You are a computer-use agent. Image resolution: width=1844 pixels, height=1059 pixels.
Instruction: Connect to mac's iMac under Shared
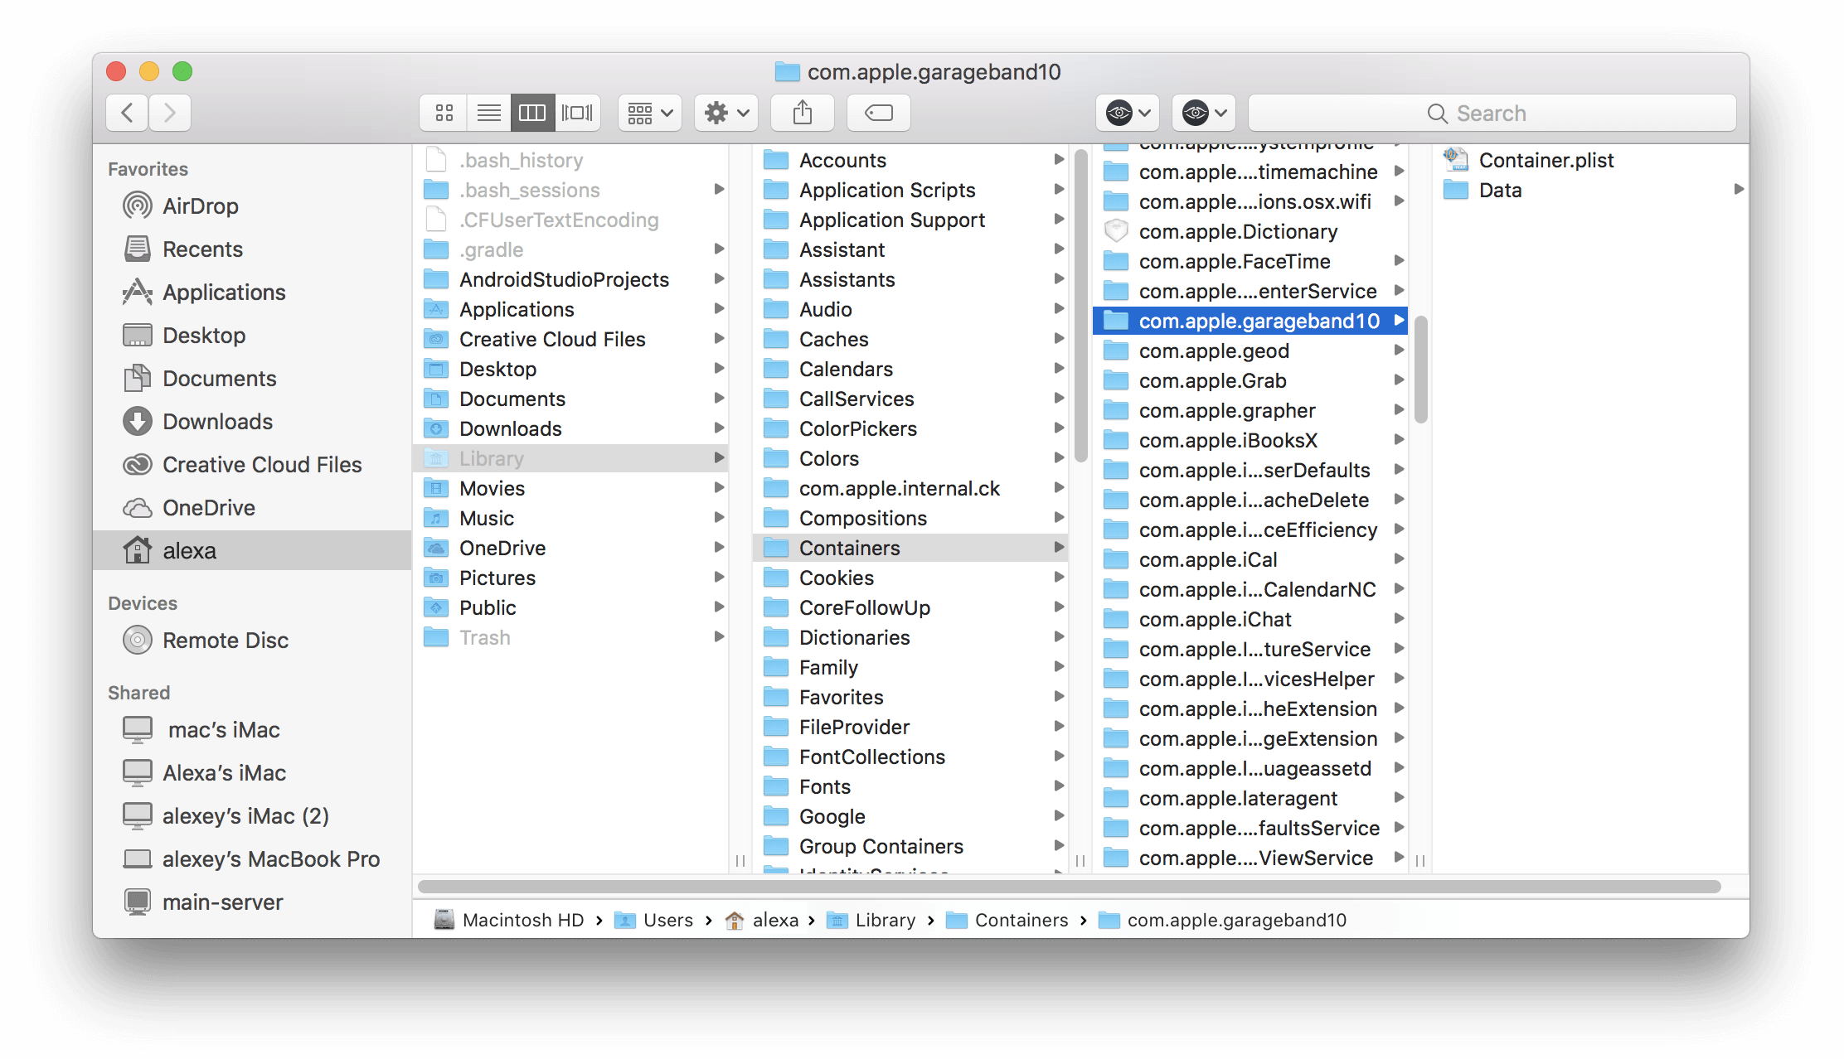252,729
